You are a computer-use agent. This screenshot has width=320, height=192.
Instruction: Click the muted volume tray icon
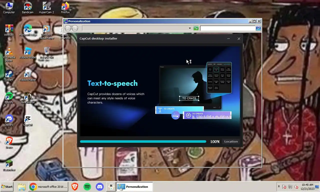point(296,187)
